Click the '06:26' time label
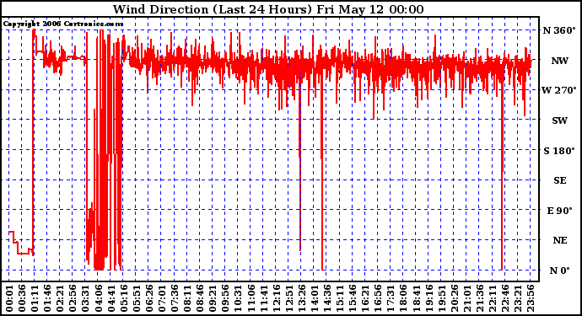The image size is (582, 316). [x=148, y=299]
